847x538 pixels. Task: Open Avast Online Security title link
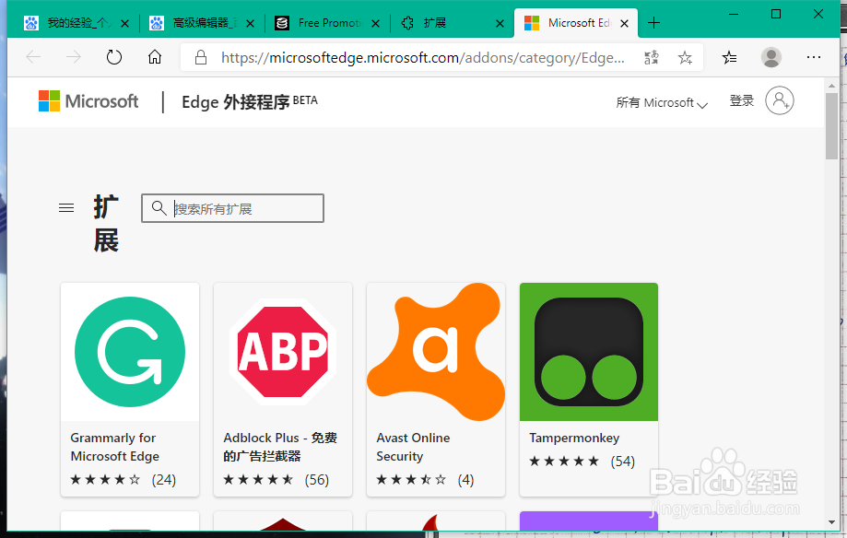coord(413,447)
